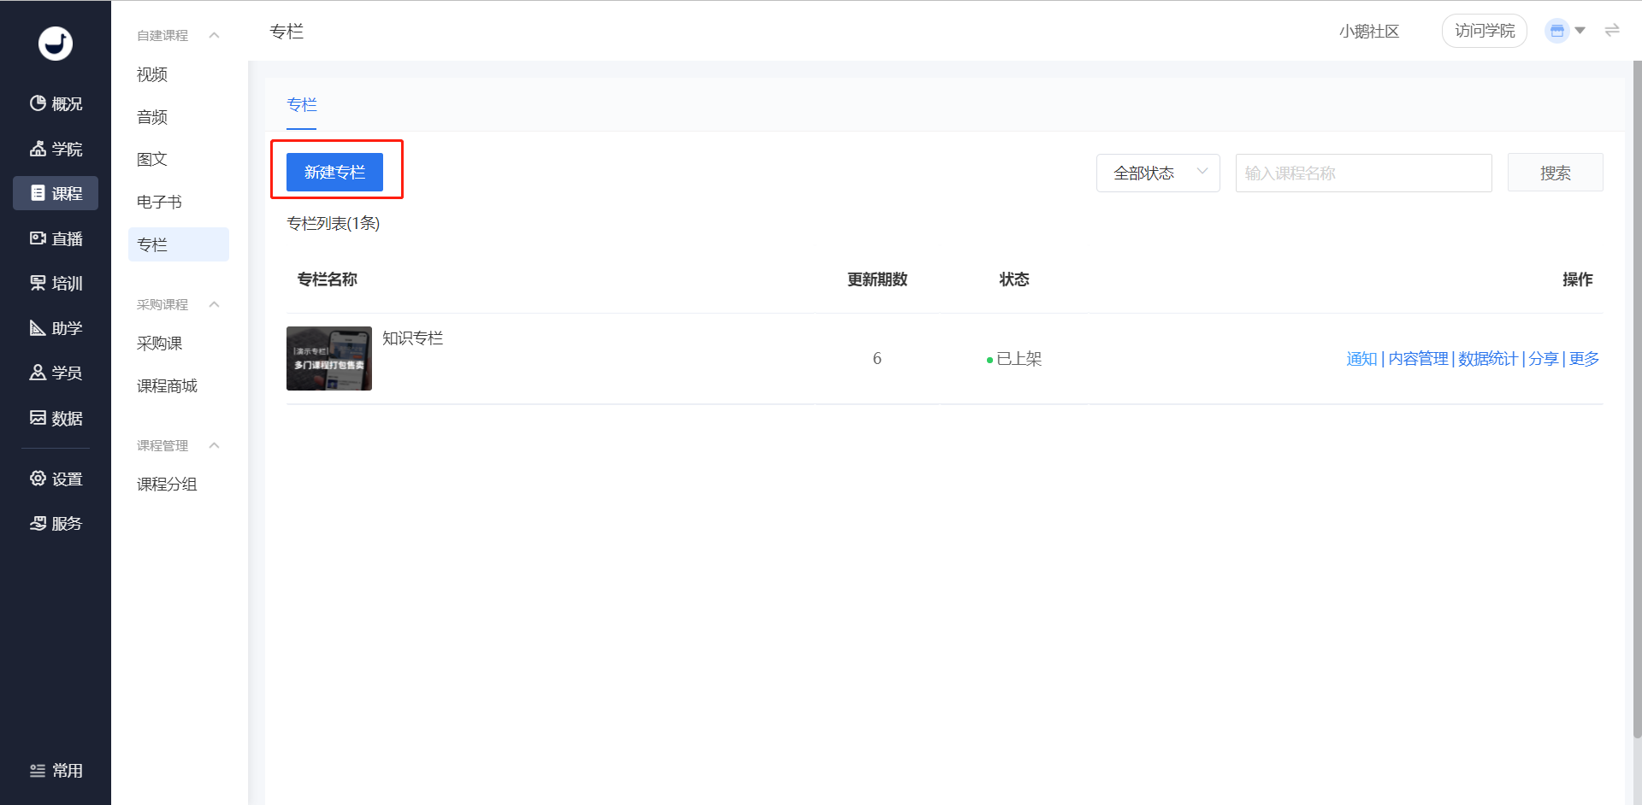1642x805 pixels.
Task: Click 更多 for 知识专栏
Action: coord(1584,359)
